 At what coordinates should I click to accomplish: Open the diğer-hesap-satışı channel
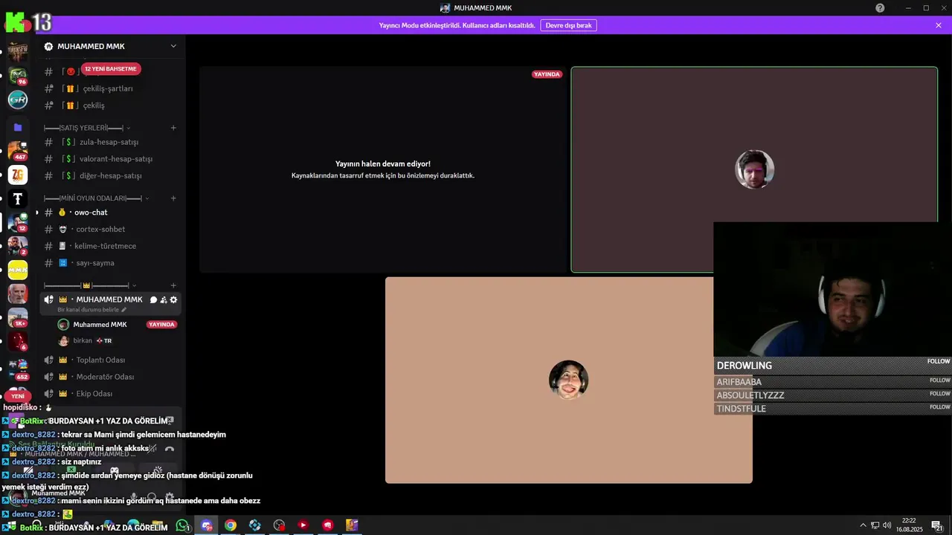coord(111,176)
